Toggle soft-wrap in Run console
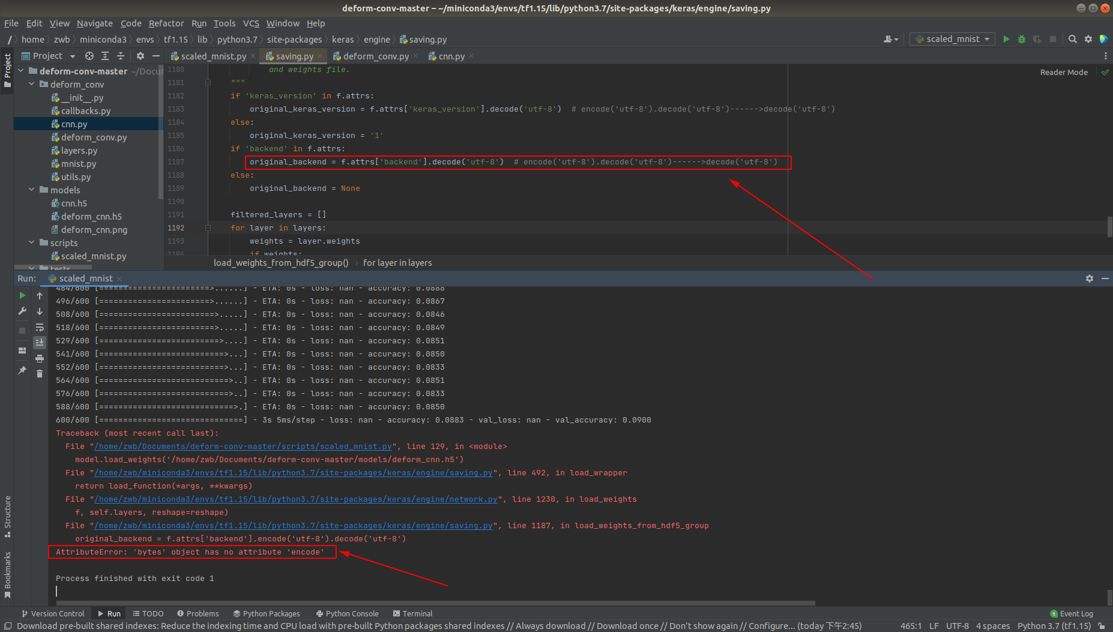1113x632 pixels. [40, 327]
